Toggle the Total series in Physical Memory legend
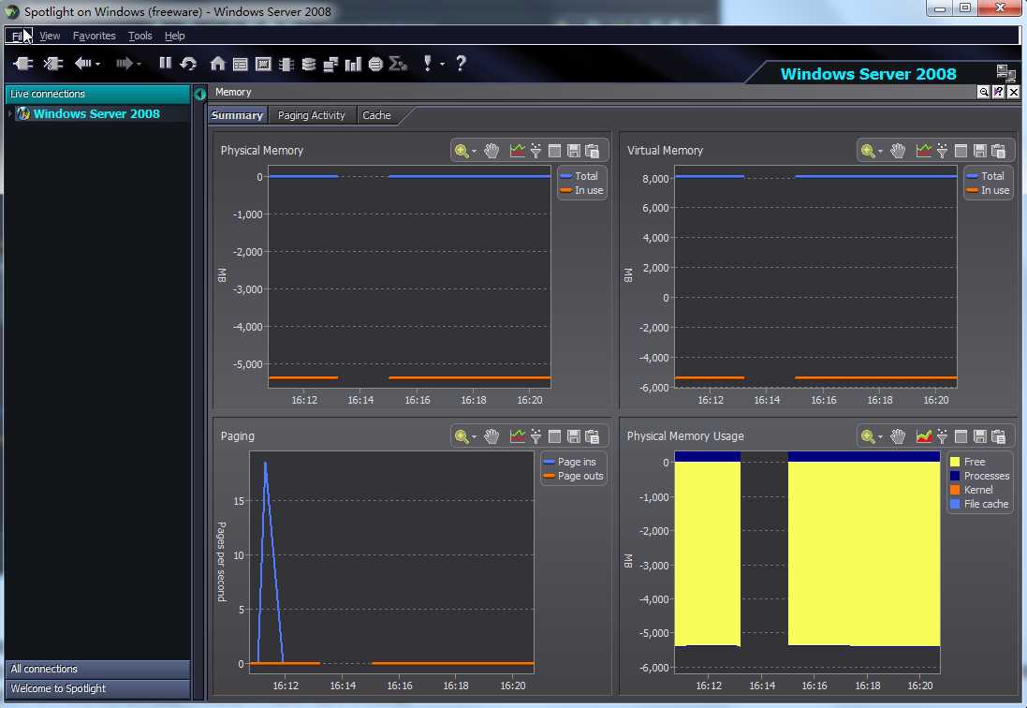The height and width of the screenshot is (708, 1027). point(580,176)
